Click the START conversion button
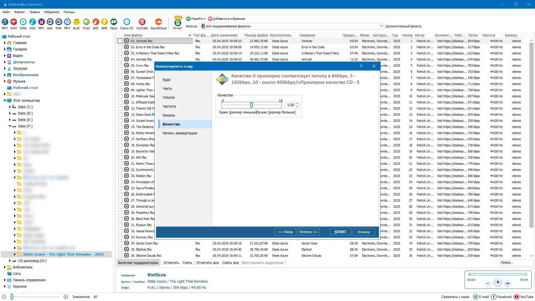 [x=340, y=232]
